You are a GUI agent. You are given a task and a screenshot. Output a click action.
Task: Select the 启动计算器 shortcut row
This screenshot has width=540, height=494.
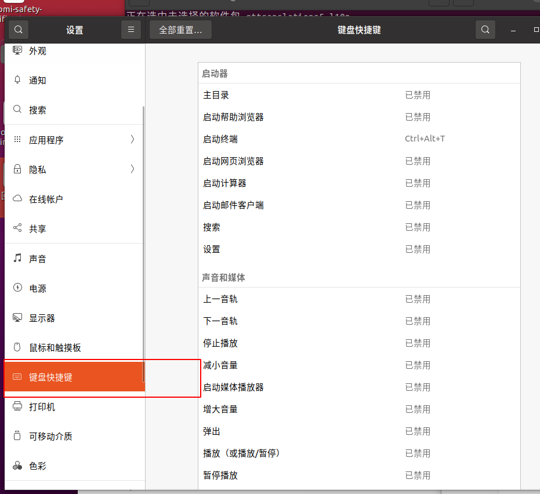pyautogui.click(x=359, y=183)
